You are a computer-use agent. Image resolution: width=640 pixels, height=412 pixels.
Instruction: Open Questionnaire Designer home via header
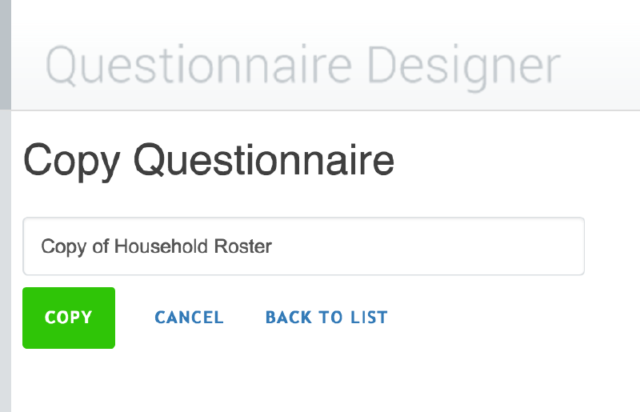[x=303, y=65]
